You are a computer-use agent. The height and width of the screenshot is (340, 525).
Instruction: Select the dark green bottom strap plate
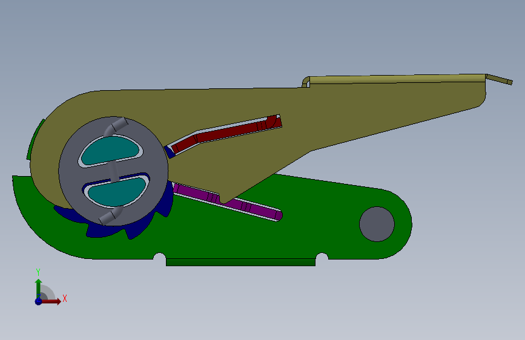point(240,263)
